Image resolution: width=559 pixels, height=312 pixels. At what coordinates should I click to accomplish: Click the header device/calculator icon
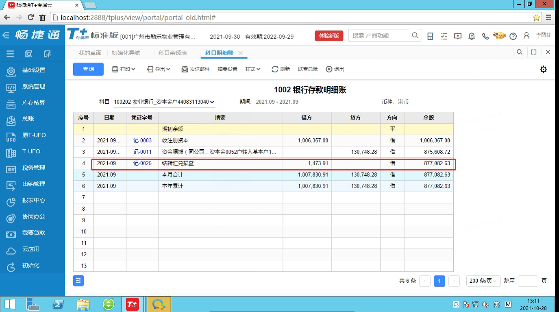pos(430,36)
